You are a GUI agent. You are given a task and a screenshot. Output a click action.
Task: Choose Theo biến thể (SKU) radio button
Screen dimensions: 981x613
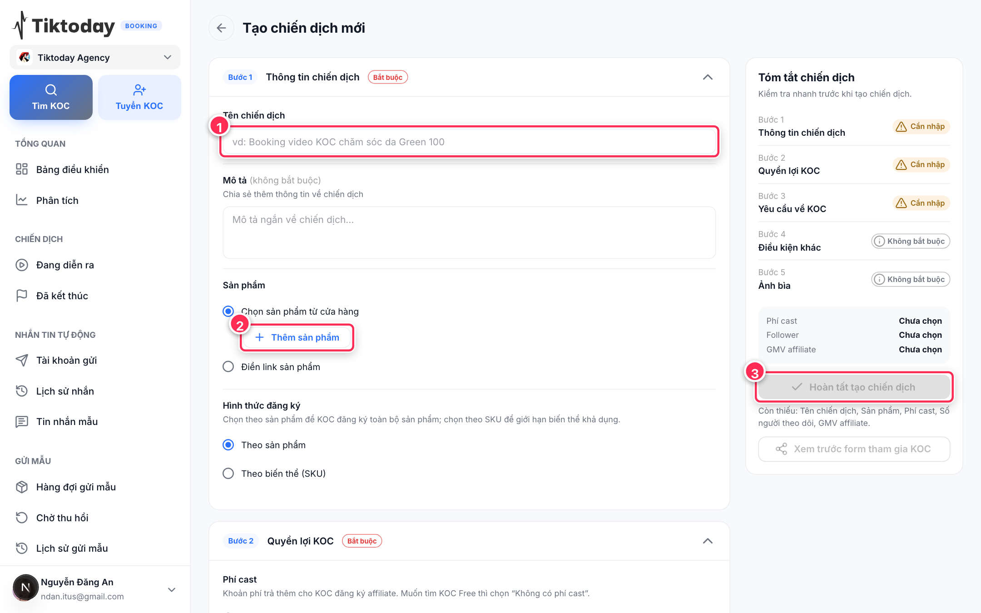228,474
